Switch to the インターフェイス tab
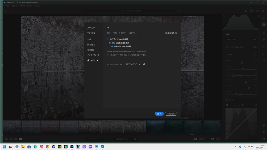The height and width of the screenshot is (150, 267). click(93, 55)
